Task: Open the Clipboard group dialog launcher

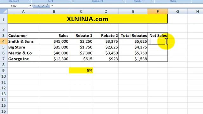Action: coord(29,1)
